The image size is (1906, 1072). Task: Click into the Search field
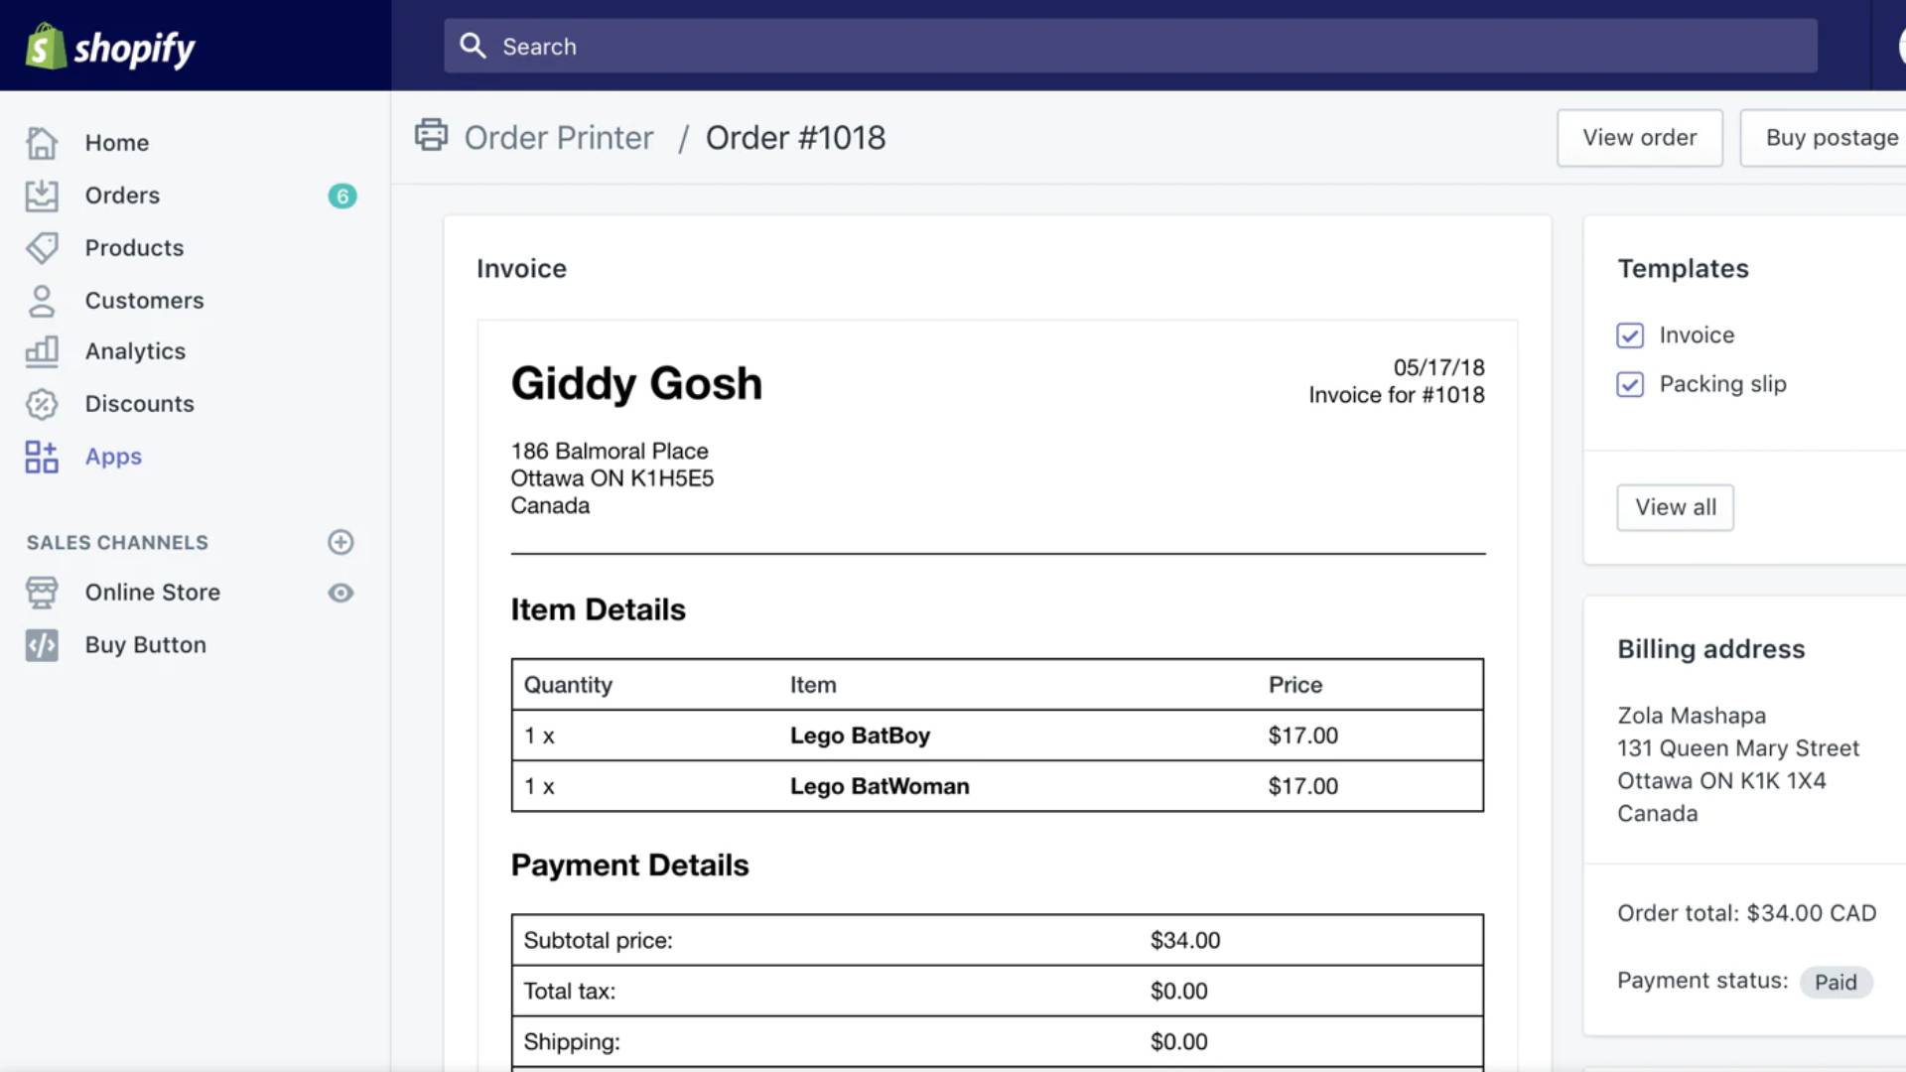(1131, 46)
